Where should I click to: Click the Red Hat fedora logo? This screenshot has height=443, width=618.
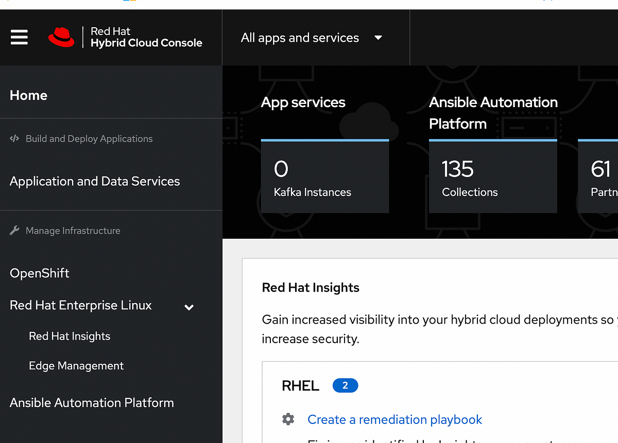[x=61, y=38]
